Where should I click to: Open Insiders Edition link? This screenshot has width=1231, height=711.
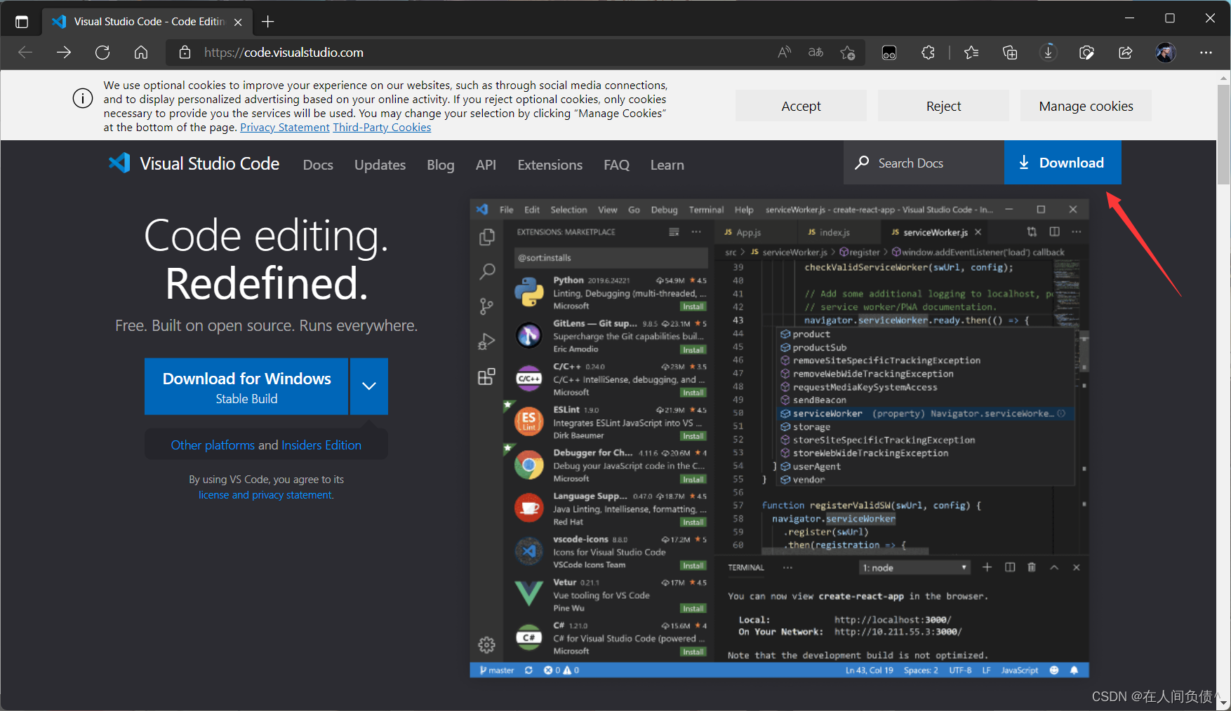point(321,445)
